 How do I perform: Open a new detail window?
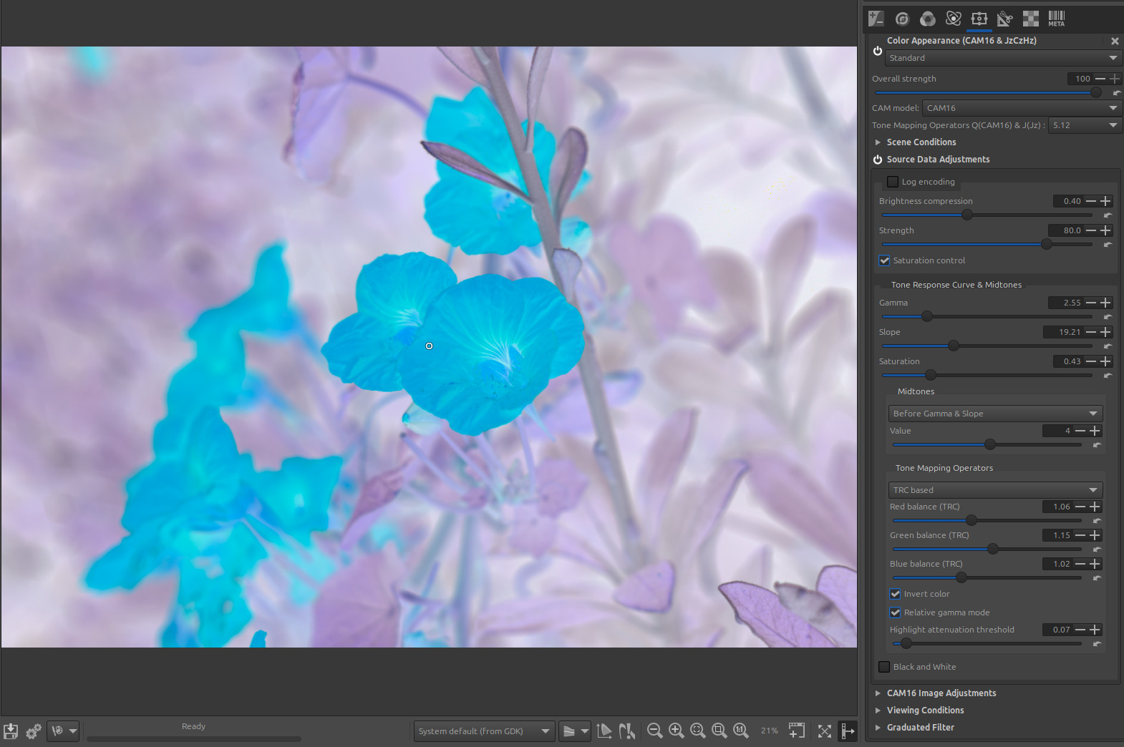(796, 731)
